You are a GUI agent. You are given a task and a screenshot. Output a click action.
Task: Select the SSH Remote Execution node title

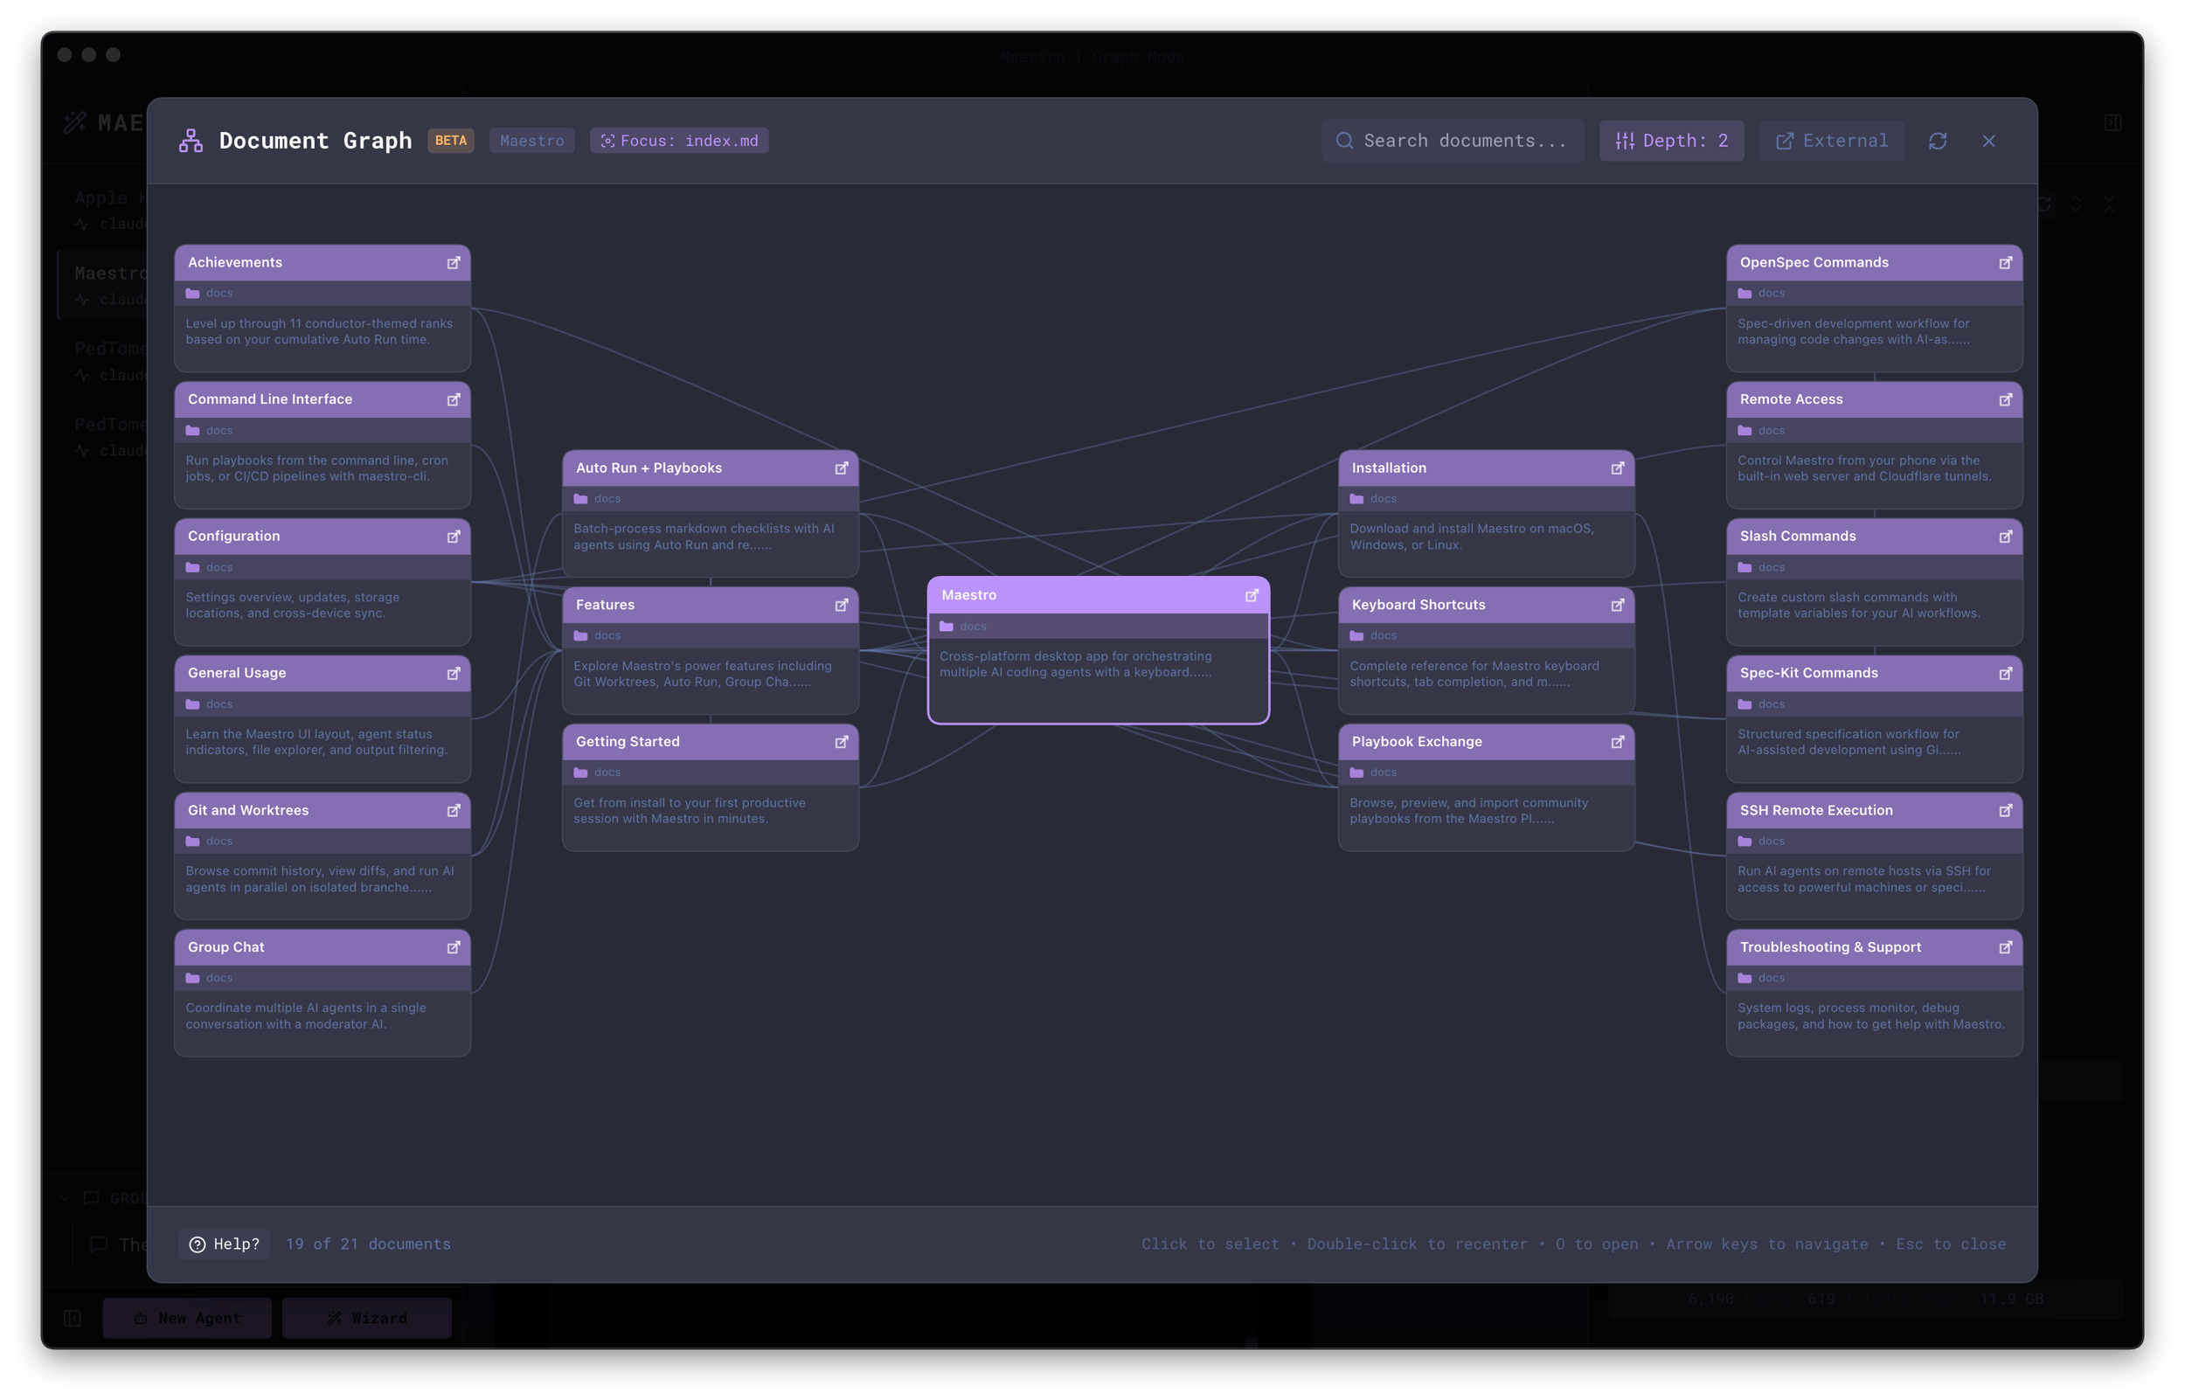tap(1817, 811)
